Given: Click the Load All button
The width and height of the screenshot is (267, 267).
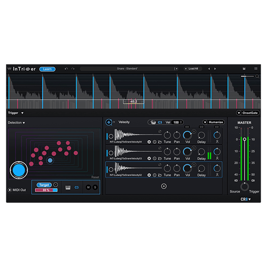Looking at the screenshot, I should point(192,69).
